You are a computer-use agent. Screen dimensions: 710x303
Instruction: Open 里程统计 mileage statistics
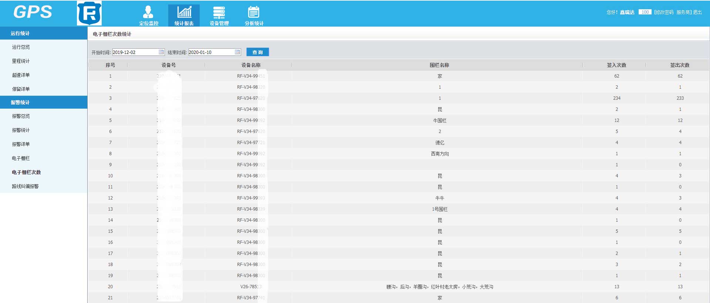coord(21,61)
